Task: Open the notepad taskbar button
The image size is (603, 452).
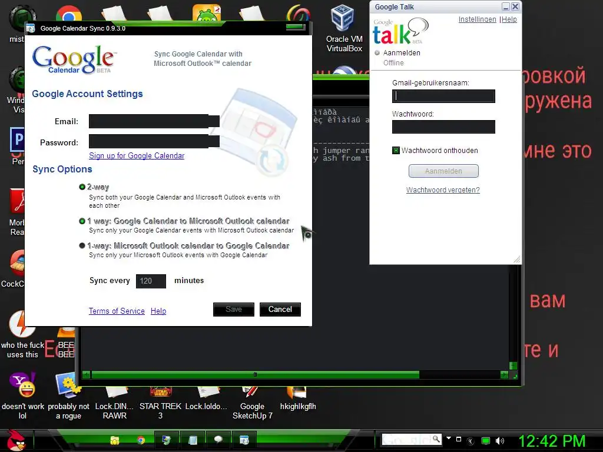Action: click(193, 440)
